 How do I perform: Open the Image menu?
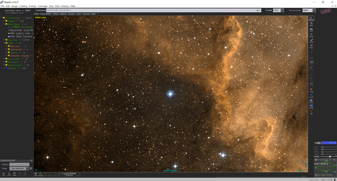[14, 6]
